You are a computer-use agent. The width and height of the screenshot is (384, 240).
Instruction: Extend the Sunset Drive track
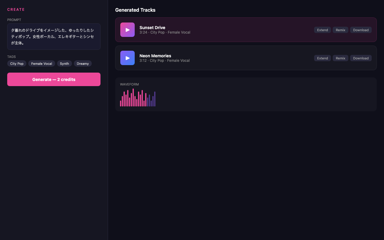pos(322,30)
